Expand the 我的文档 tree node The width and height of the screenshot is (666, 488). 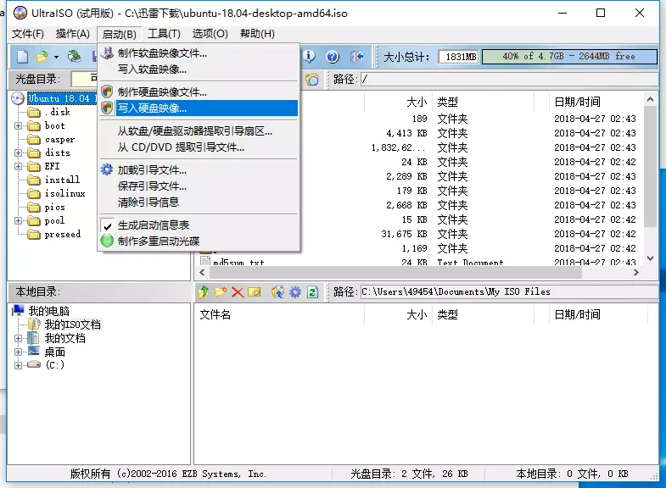18,338
